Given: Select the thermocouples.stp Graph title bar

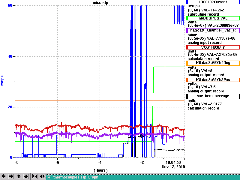Looking at the screenshot, I should (x=143, y=177).
